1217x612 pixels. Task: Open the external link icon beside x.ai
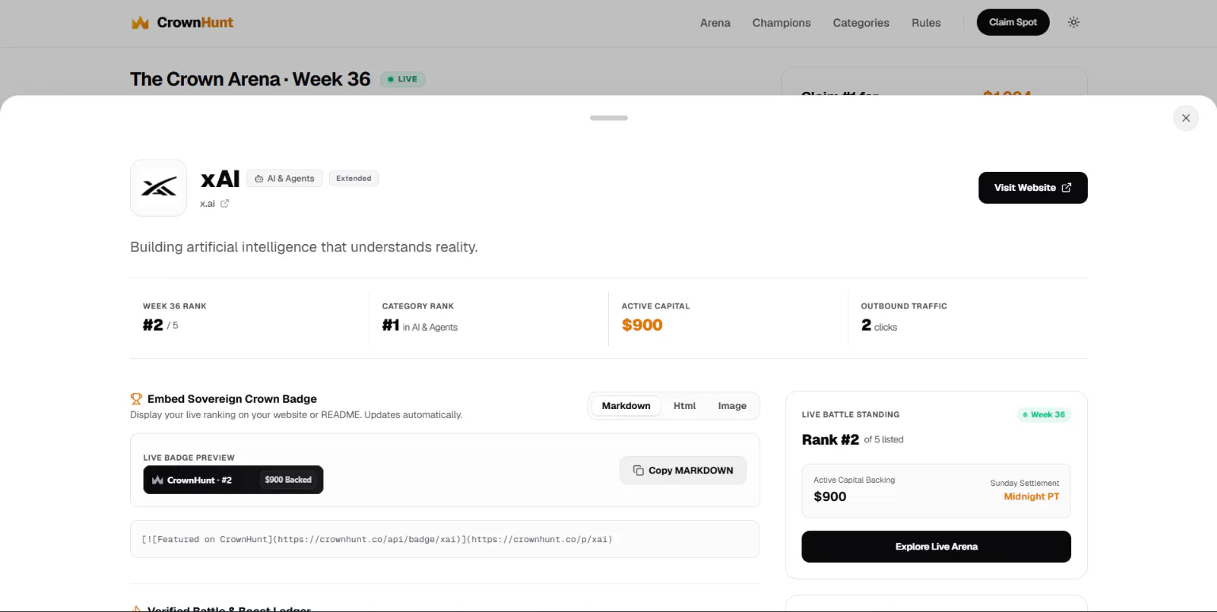224,204
